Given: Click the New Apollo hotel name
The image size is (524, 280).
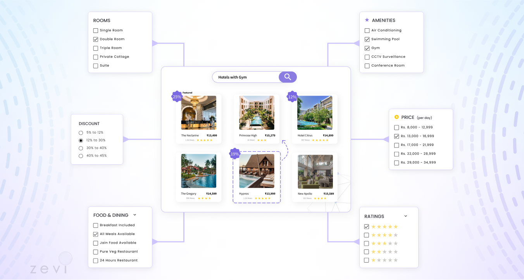Looking at the screenshot, I should [305, 193].
